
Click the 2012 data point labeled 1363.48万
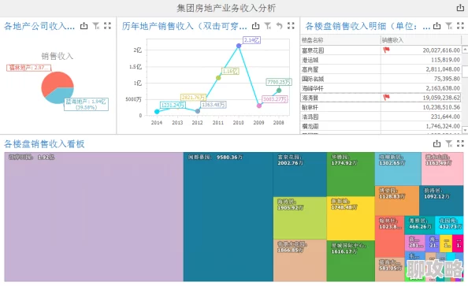pyautogui.click(x=198, y=111)
